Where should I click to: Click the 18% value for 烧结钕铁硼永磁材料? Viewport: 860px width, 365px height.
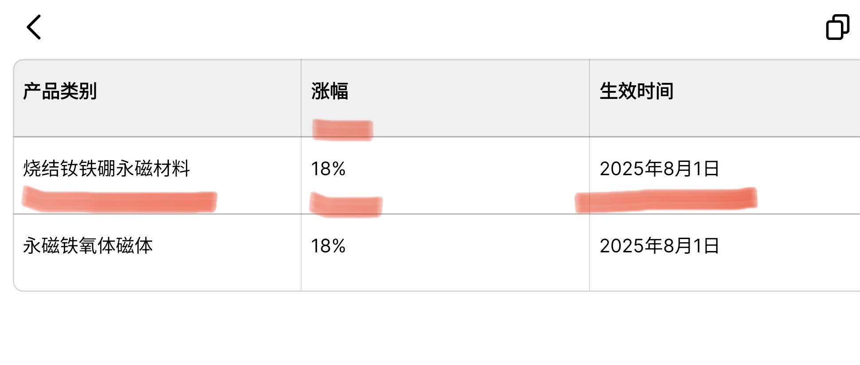[x=328, y=169]
